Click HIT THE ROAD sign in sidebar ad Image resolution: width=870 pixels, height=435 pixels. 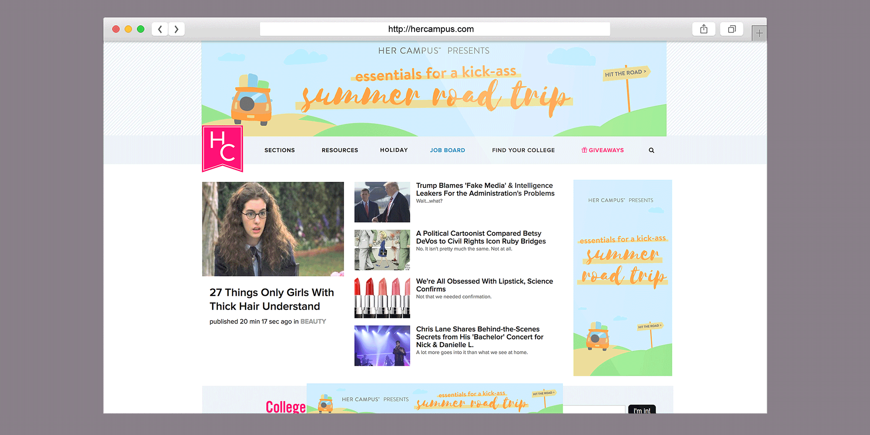point(649,326)
